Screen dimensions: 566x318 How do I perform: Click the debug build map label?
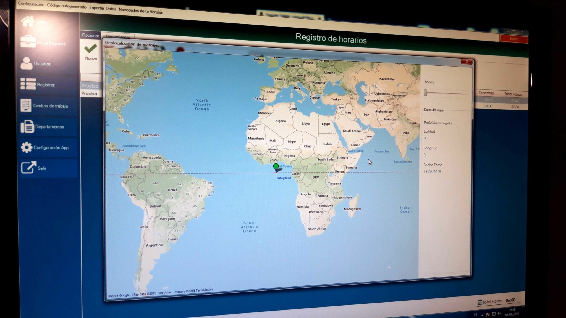pos(284,178)
